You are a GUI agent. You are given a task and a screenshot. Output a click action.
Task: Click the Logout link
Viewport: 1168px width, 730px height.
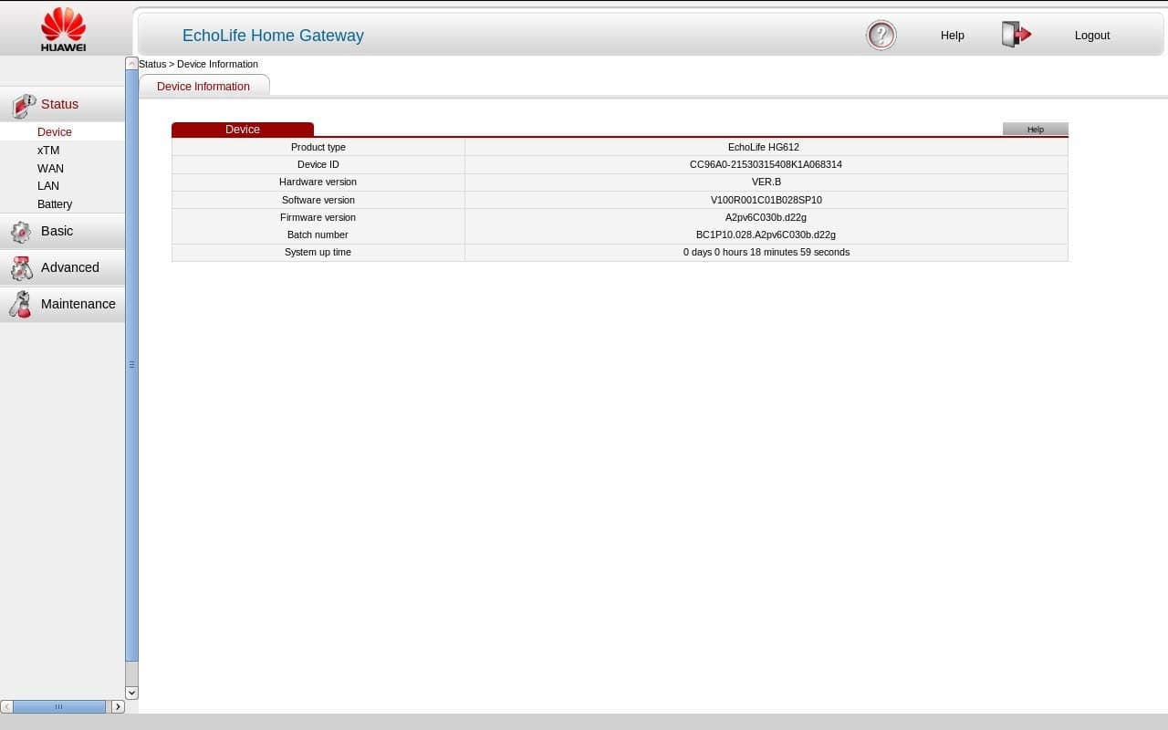pos(1091,36)
